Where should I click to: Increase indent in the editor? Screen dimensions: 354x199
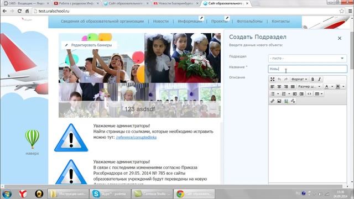(301, 94)
